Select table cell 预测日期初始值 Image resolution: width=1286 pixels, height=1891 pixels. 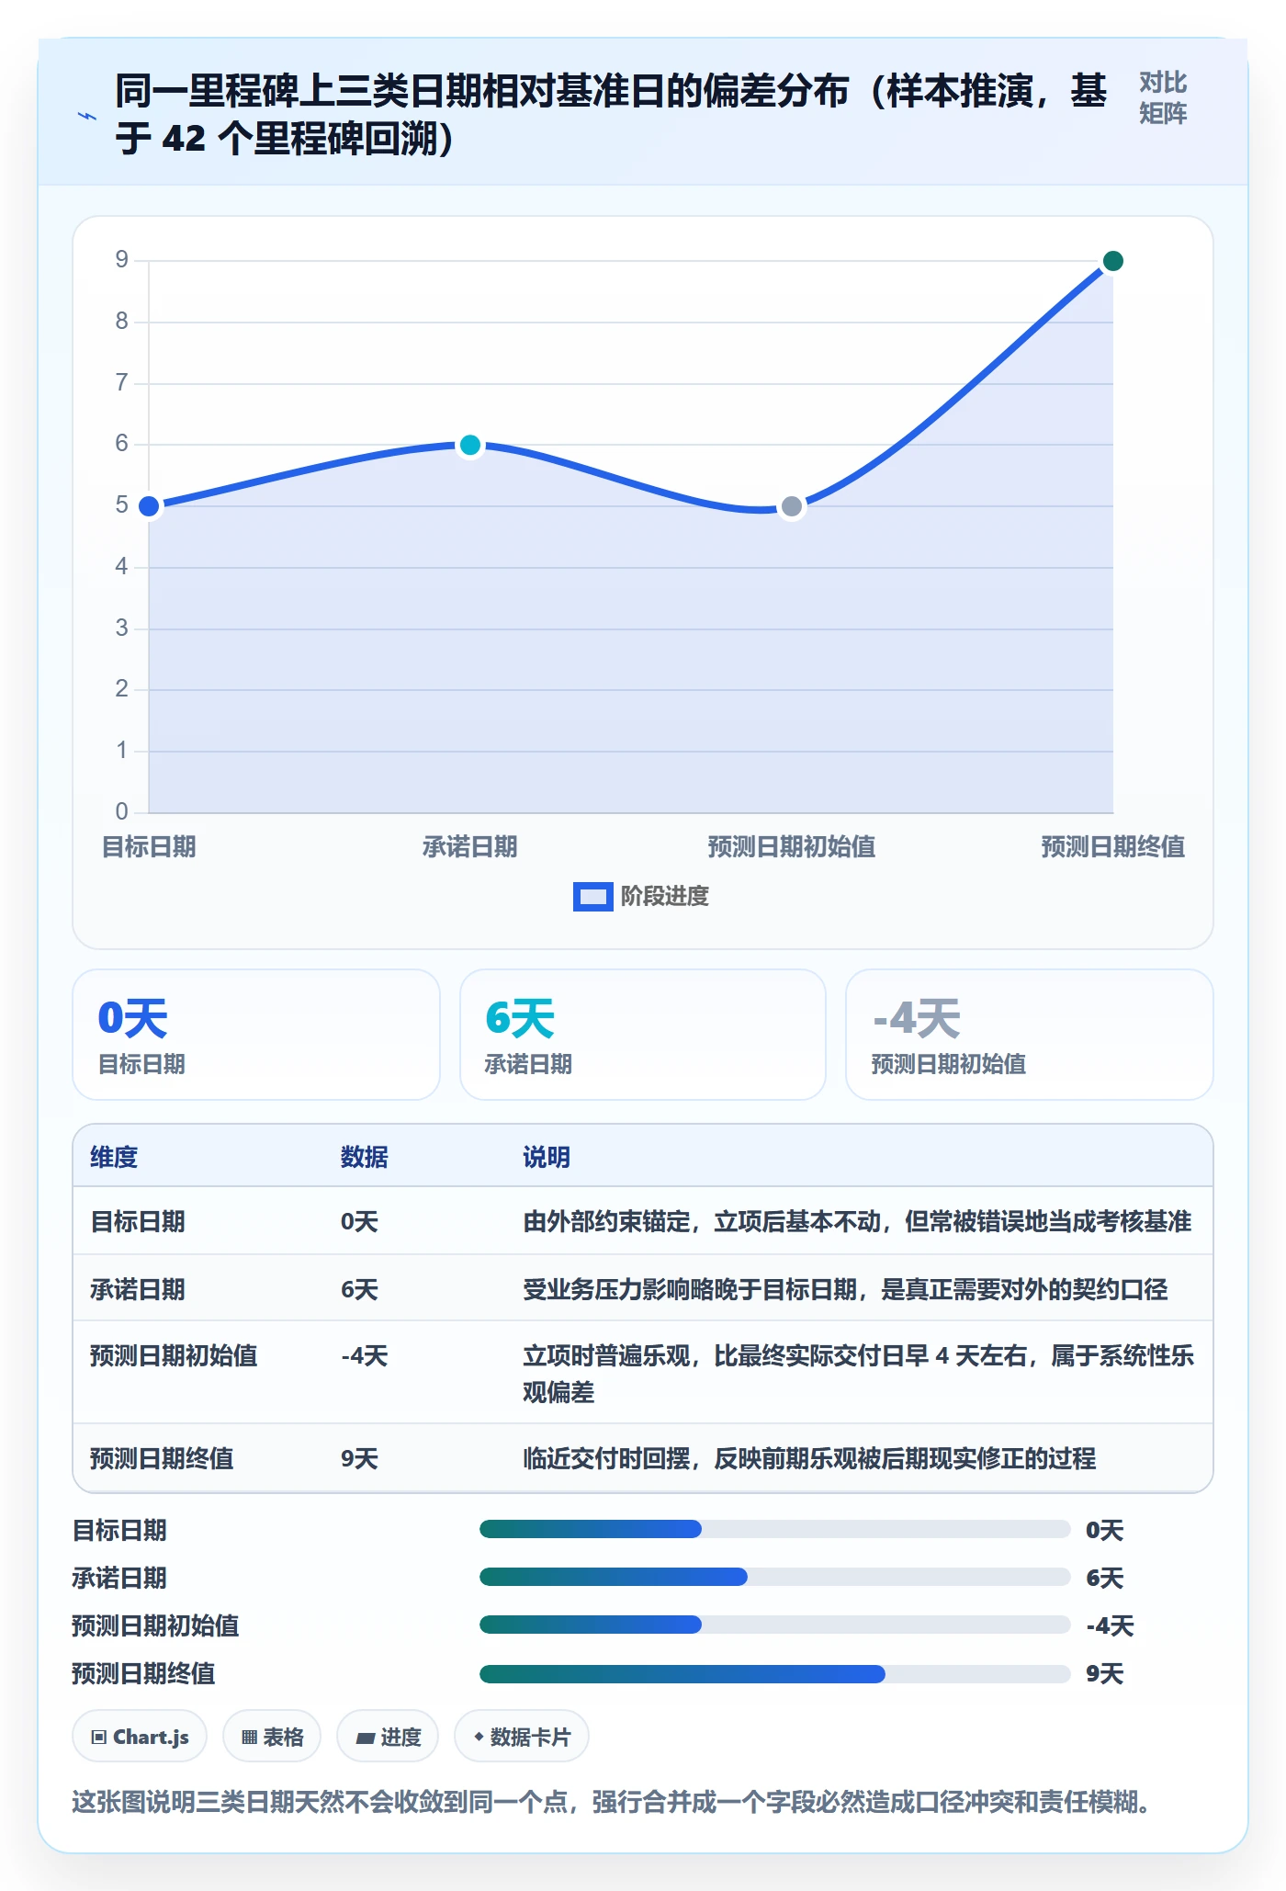(x=174, y=1355)
